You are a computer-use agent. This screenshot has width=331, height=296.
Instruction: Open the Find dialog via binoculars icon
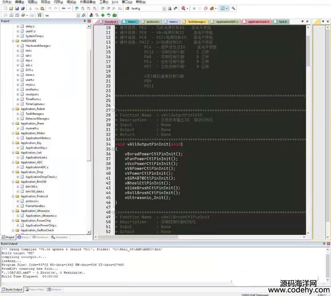point(176,9)
